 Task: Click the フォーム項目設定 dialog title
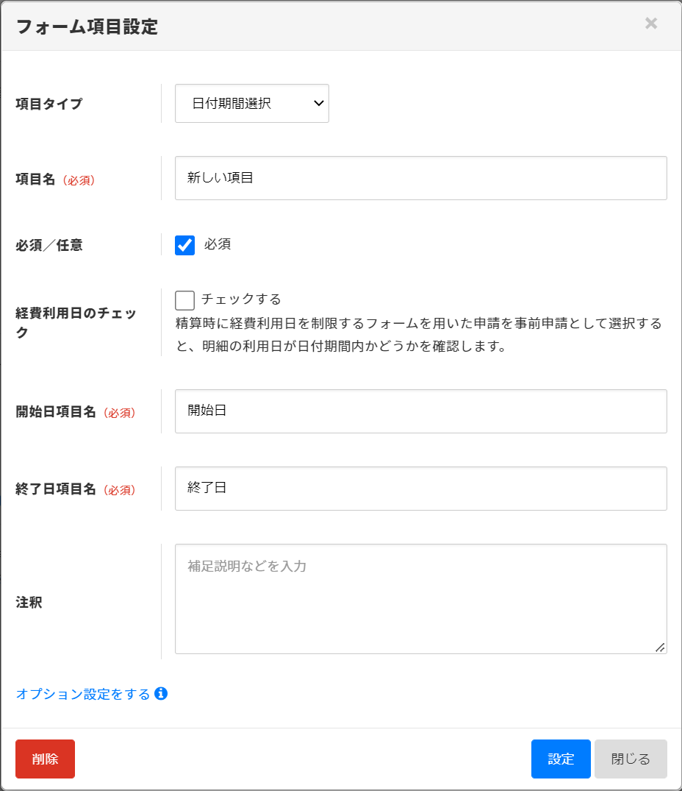click(87, 27)
